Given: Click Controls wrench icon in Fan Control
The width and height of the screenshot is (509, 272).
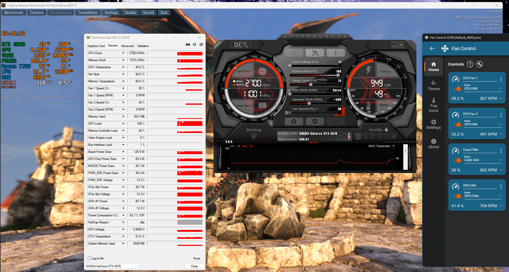Looking at the screenshot, I should click(x=479, y=64).
